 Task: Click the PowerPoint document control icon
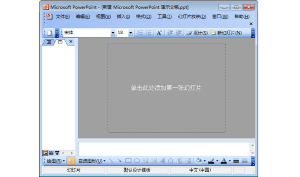49,16
